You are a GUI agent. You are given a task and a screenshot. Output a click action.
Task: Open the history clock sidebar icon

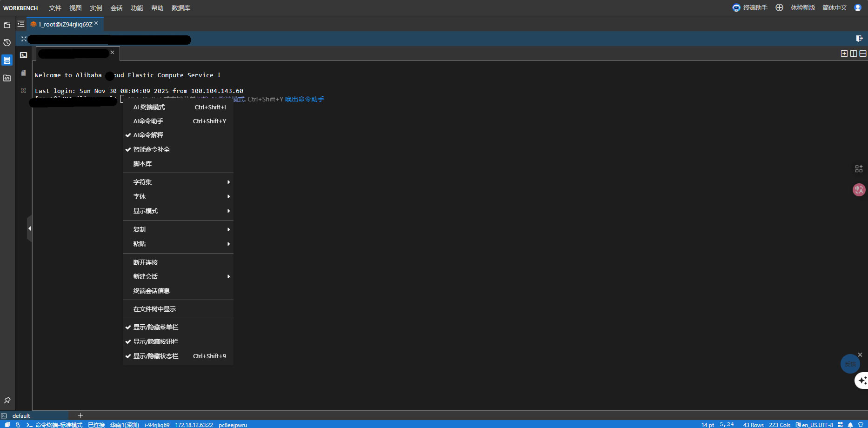tap(7, 43)
